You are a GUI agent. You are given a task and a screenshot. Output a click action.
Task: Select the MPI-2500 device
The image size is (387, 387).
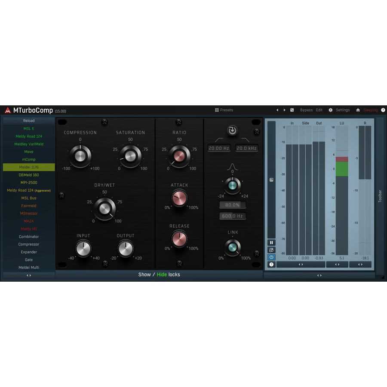point(29,183)
